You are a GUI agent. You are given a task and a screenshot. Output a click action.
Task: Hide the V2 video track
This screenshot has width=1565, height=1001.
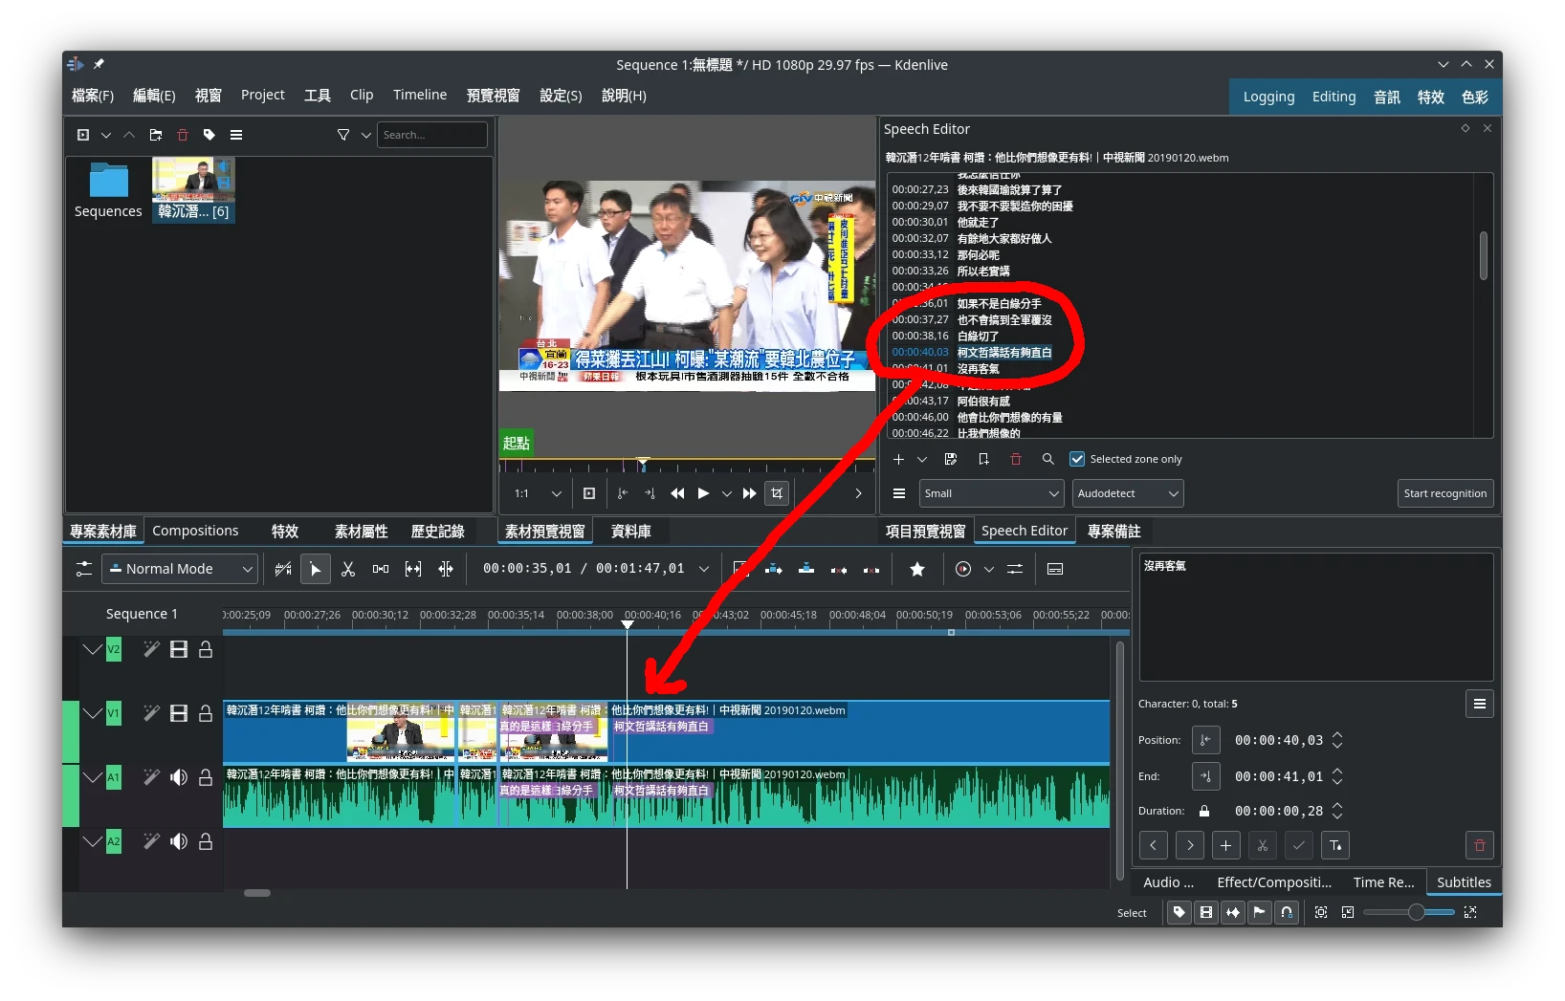(178, 650)
